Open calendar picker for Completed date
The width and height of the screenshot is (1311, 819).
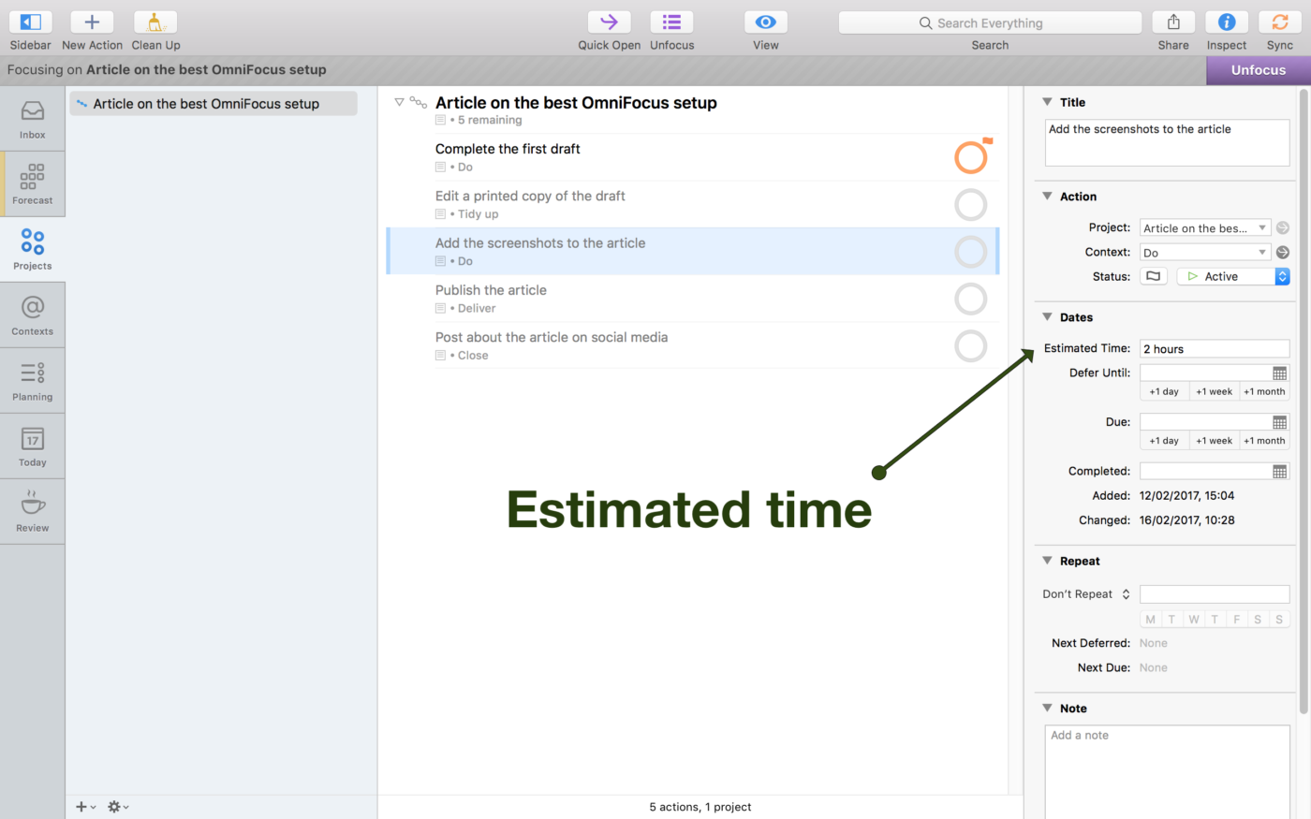[x=1280, y=472]
